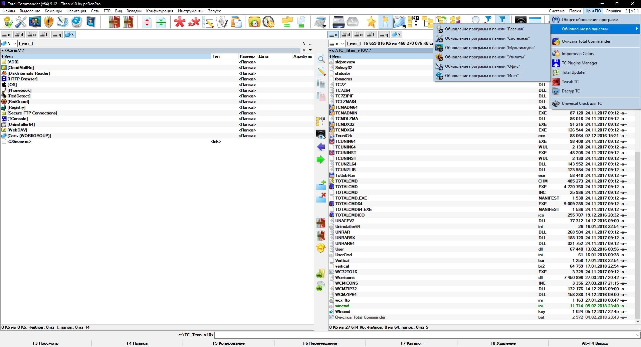641x347 pixels.
Task: Expand 'Обновление по панелям' submenu
Action: (x=595, y=29)
